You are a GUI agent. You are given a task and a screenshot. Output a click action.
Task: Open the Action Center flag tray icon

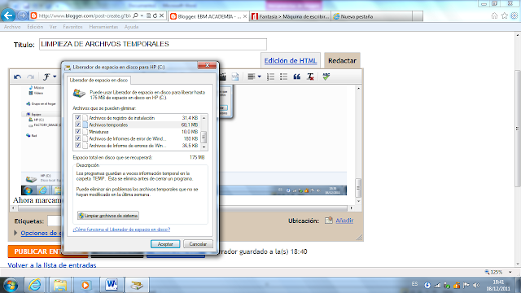(466, 285)
